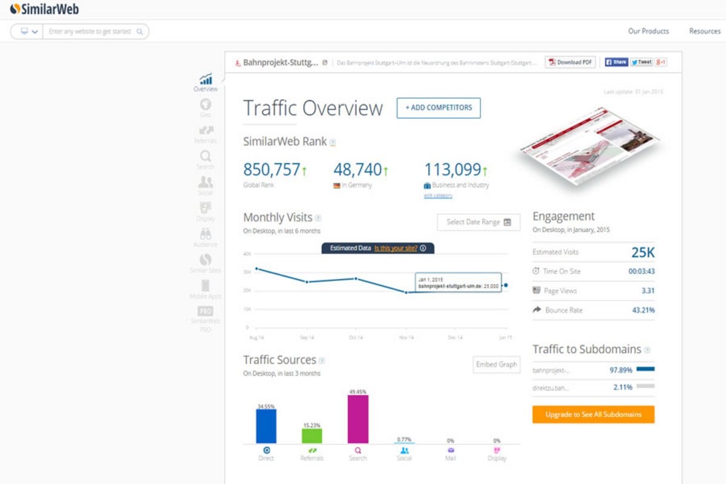
Task: Click the SimilarWeb PRO sidebar badge
Action: pos(206,312)
